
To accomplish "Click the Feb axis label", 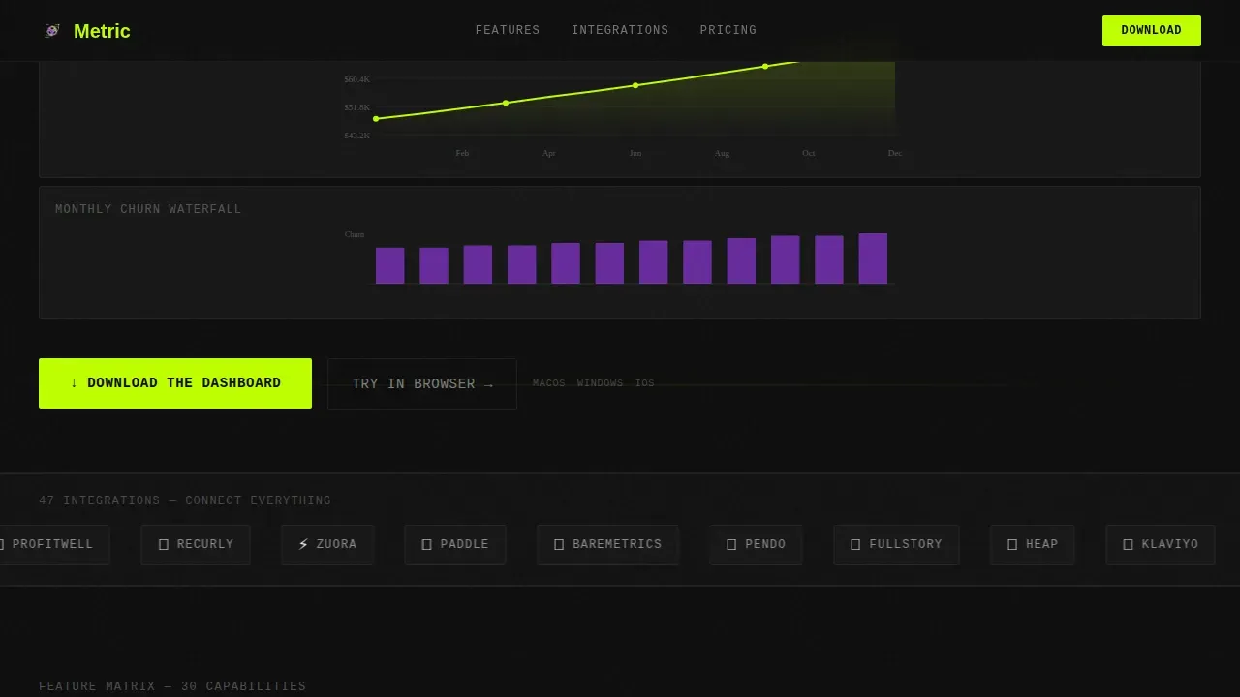I will (x=462, y=153).
